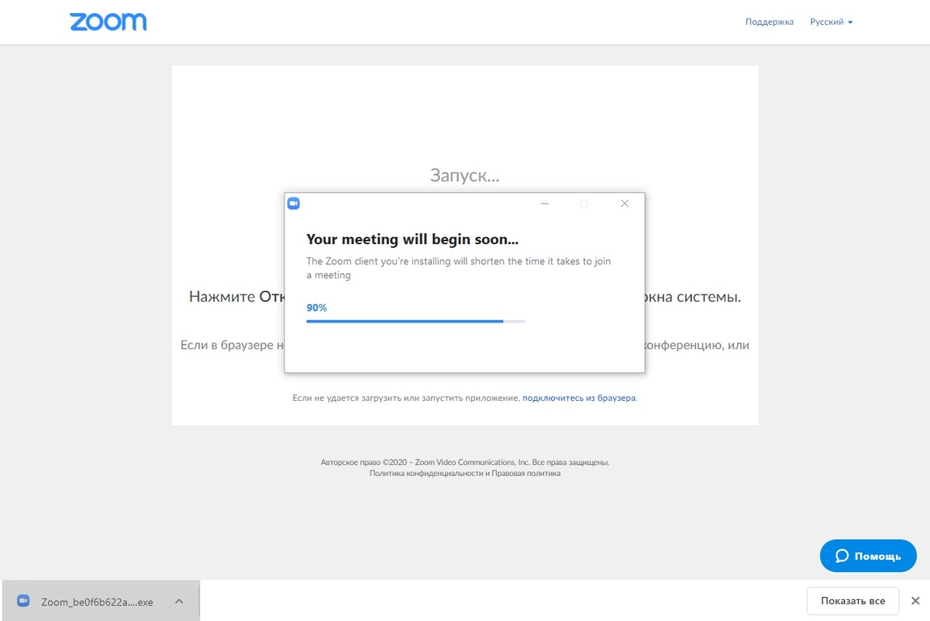
Task: Open the "подключитесь из браузера" link
Action: coord(580,398)
